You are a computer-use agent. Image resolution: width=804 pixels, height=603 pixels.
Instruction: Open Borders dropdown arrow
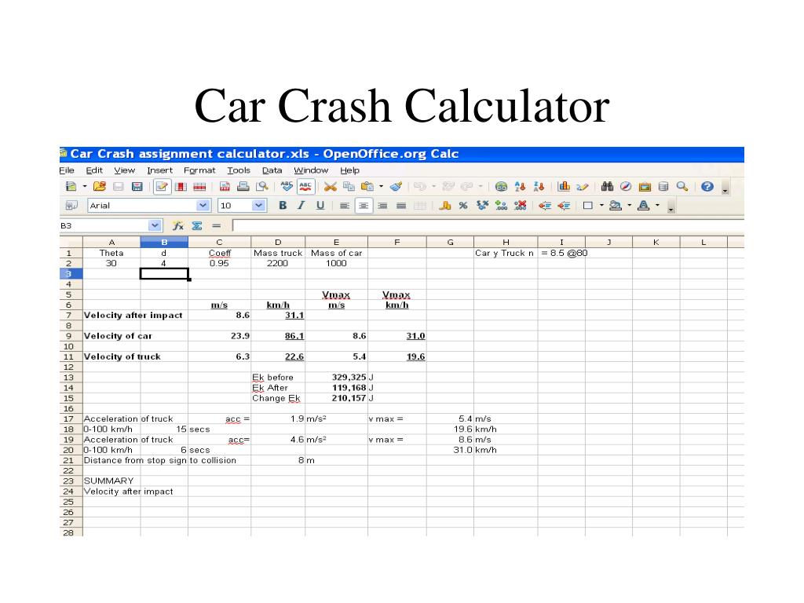(x=601, y=206)
